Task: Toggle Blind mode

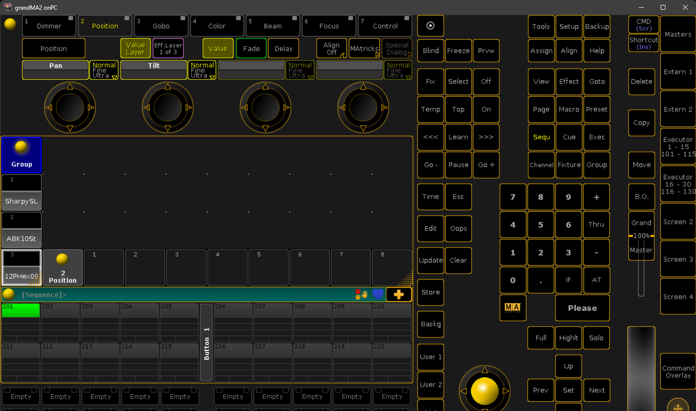Action: pyautogui.click(x=431, y=51)
